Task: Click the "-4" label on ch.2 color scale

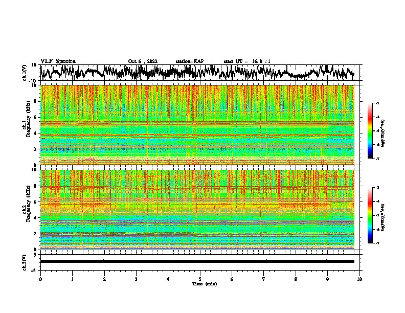Action: pos(377,202)
